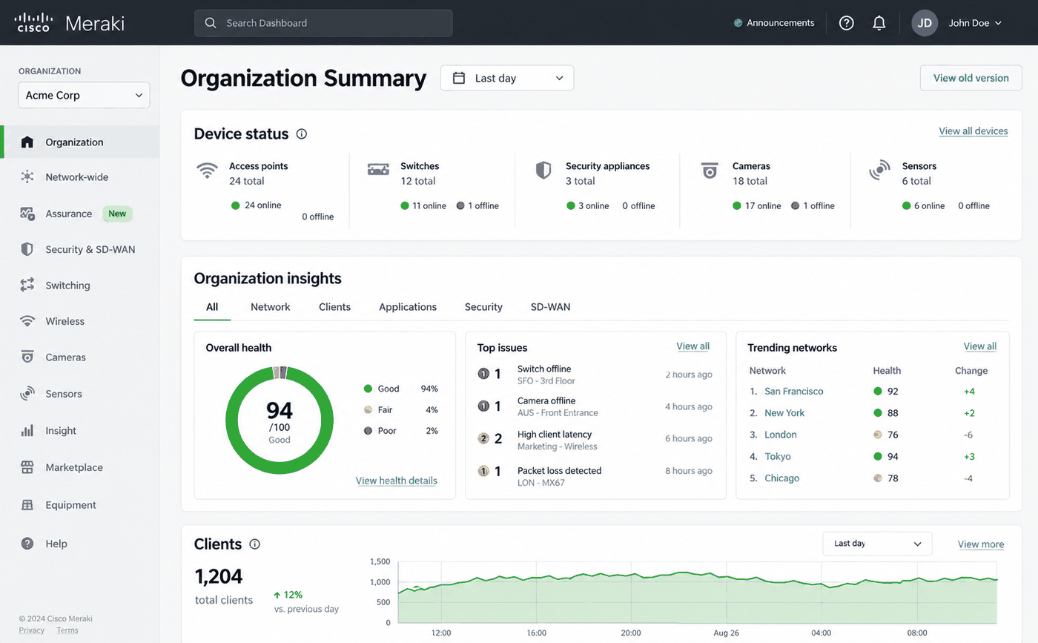Open the notifications bell icon
The image size is (1038, 643).
click(879, 23)
